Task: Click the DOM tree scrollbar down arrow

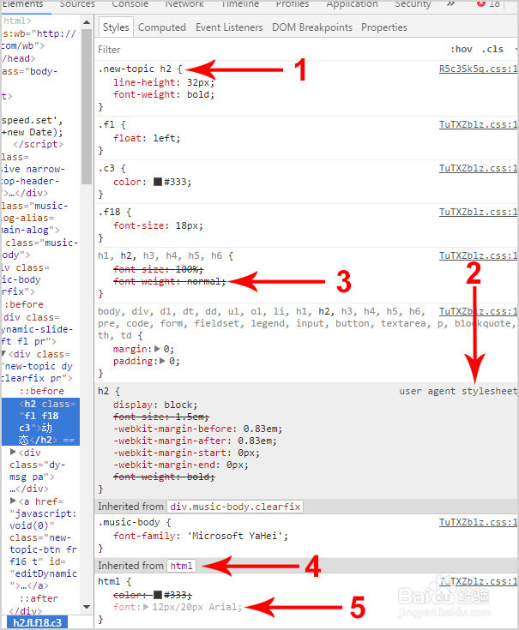Action: click(87, 607)
